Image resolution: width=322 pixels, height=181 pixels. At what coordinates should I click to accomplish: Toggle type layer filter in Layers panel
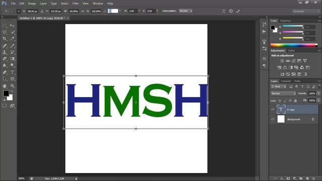click(302, 86)
